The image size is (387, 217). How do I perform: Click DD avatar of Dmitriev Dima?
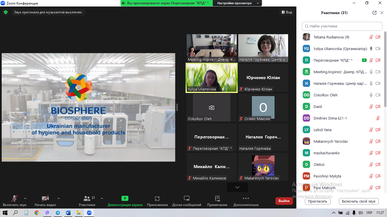pyautogui.click(x=306, y=118)
